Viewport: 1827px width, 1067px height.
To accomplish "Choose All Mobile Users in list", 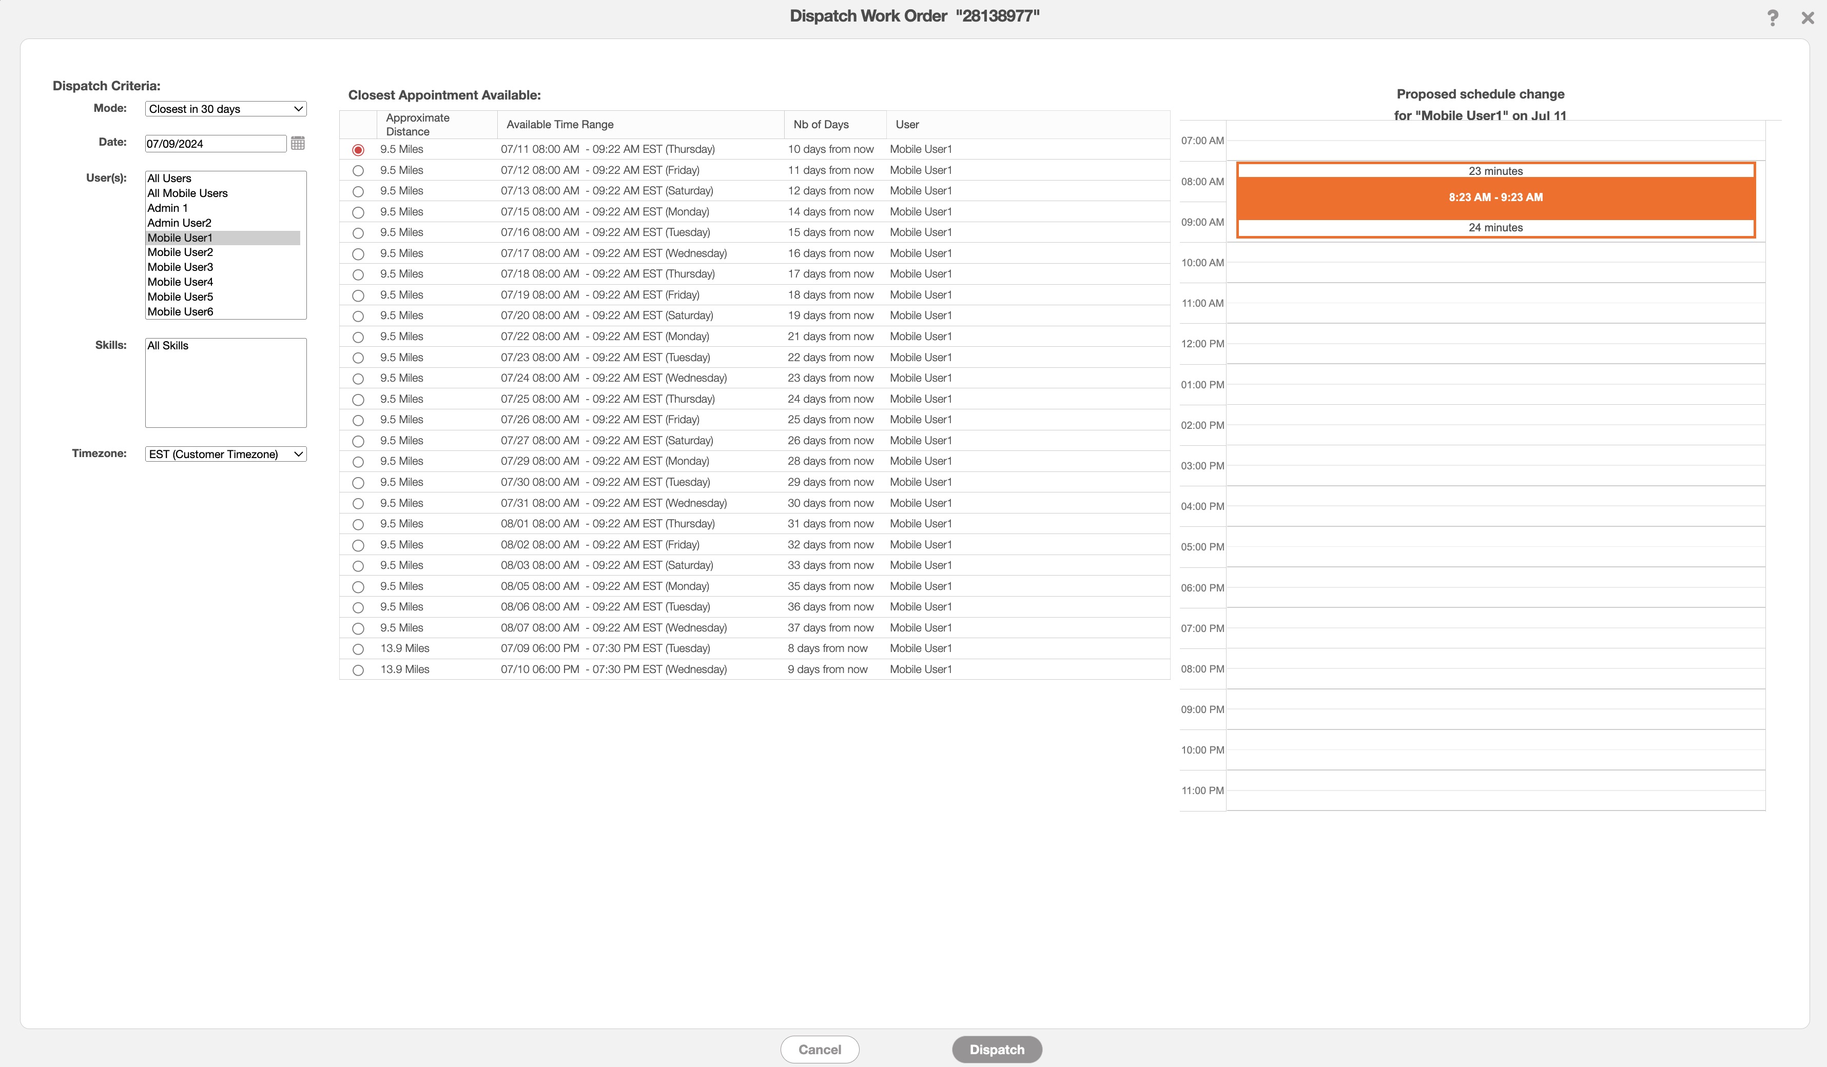I will 188,193.
